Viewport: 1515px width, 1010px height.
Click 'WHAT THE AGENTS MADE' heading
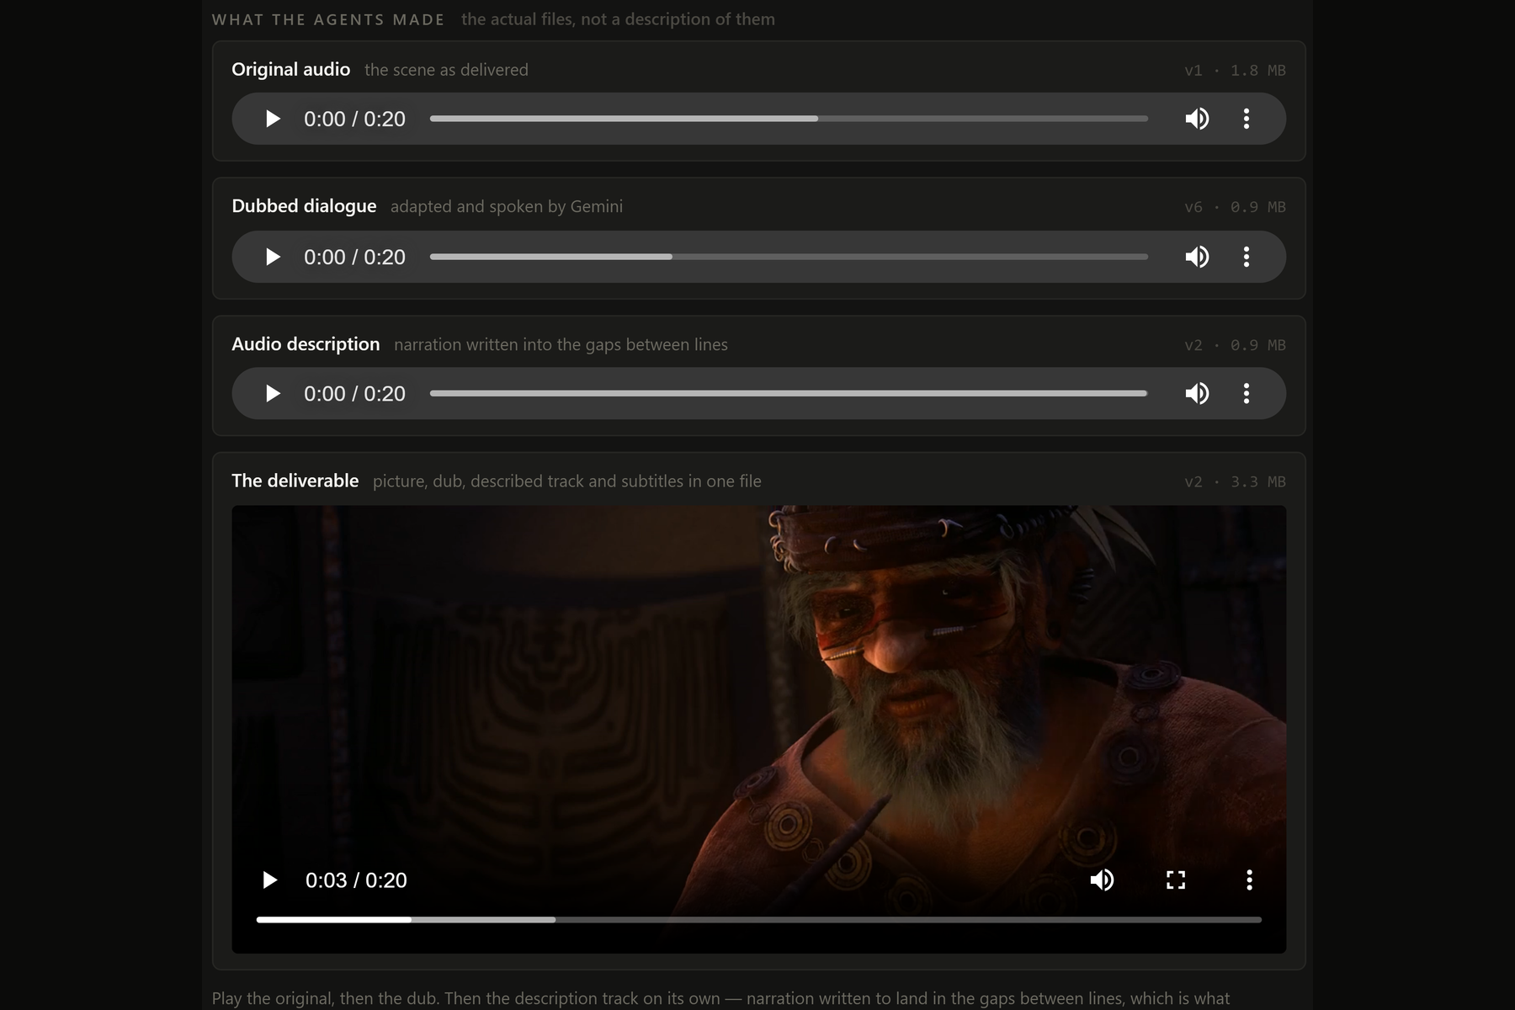pos(328,19)
